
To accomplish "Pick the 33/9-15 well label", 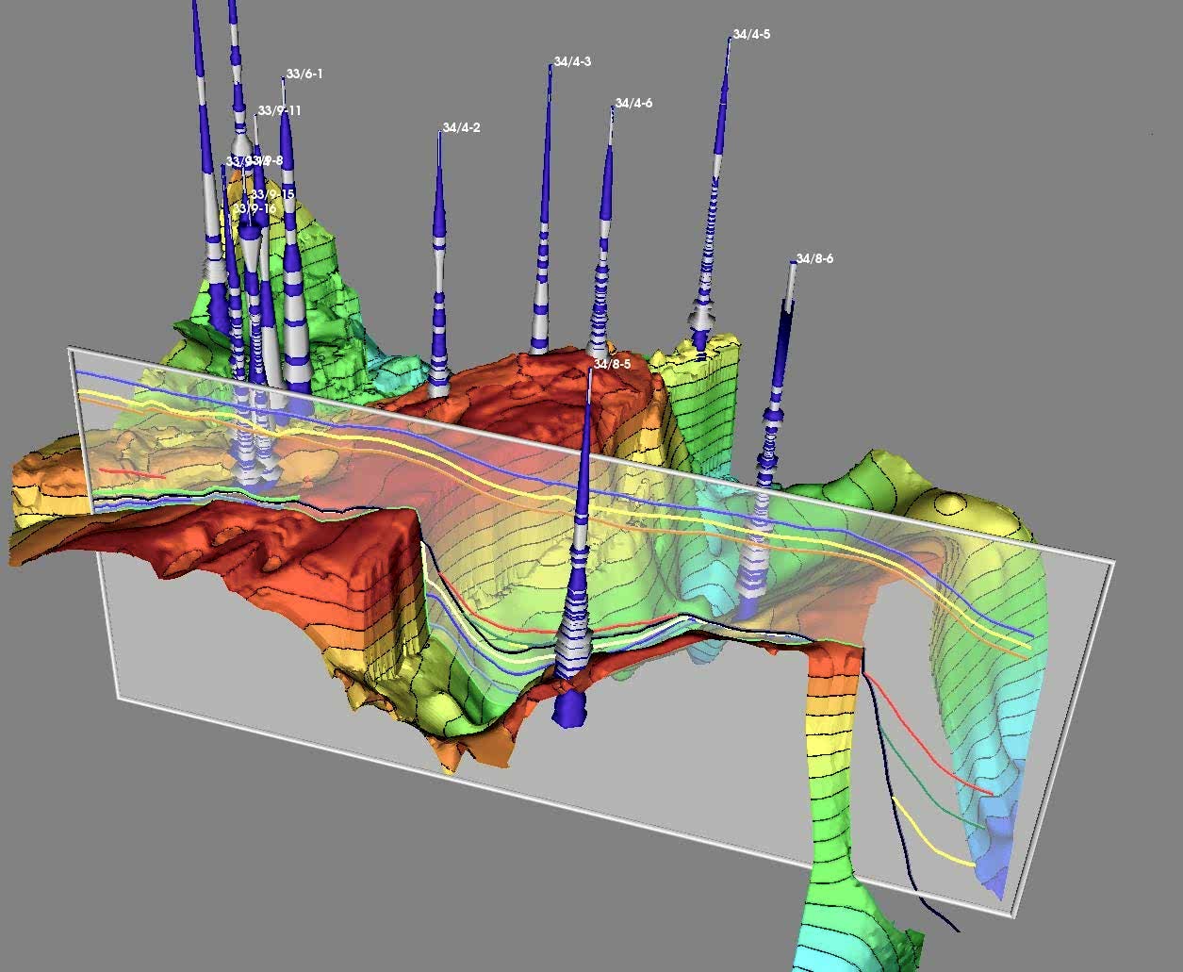I will (272, 195).
